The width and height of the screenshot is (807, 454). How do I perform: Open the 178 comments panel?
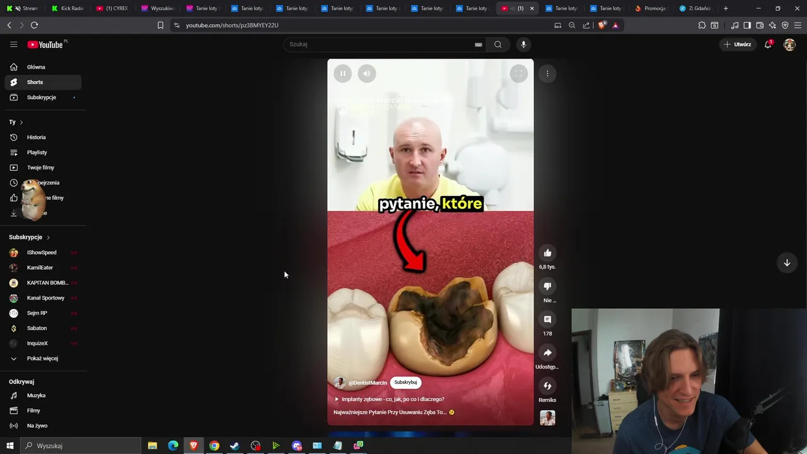click(547, 320)
